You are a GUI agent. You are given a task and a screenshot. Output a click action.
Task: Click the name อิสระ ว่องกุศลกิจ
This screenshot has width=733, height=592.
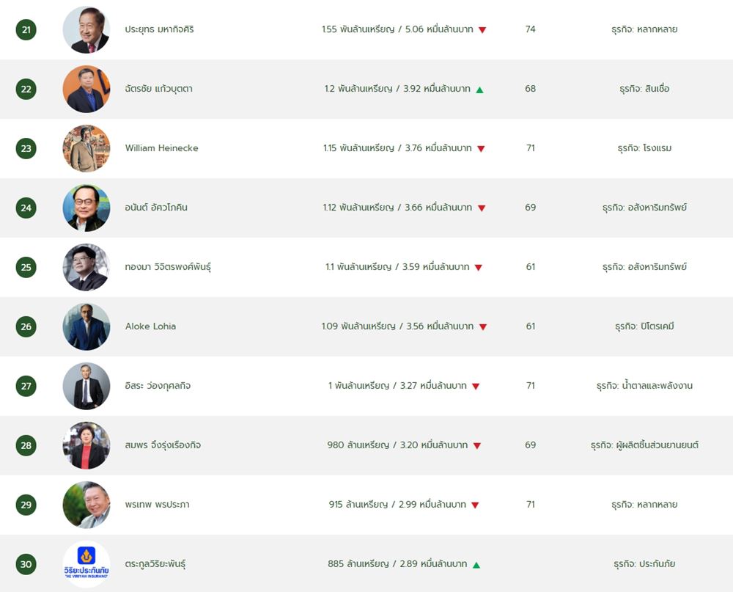click(158, 386)
